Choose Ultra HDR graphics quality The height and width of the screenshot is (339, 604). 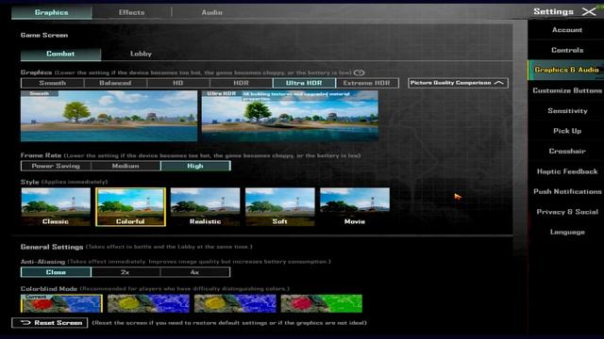(304, 83)
